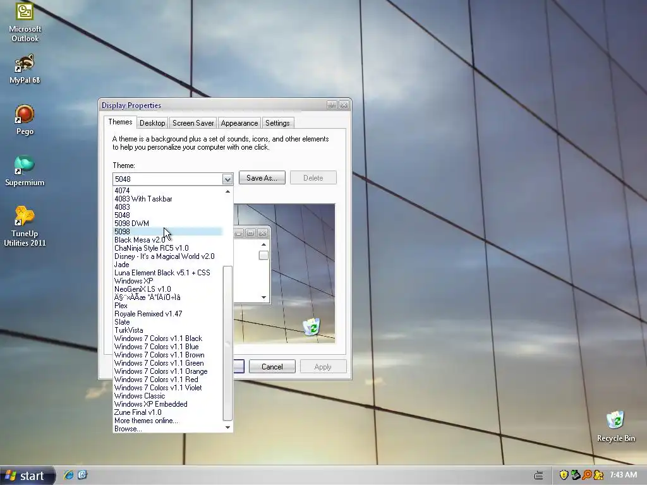Close the Display Properties dialog
The width and height of the screenshot is (647, 485).
click(x=344, y=105)
